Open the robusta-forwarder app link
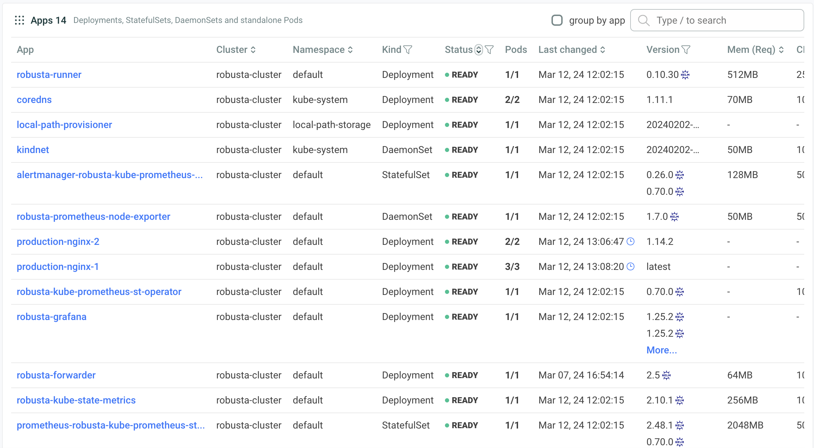This screenshot has width=814, height=448. click(56, 375)
